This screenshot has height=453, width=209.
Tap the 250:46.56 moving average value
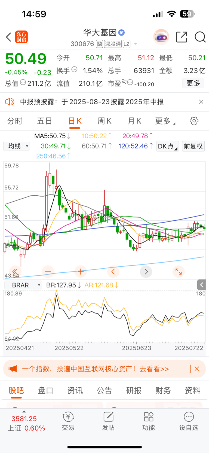pyautogui.click(x=53, y=156)
